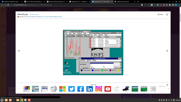The height and width of the screenshot is (102, 181).
Task: Open the Chrome three-dot menu
Action: [x=179, y=5]
